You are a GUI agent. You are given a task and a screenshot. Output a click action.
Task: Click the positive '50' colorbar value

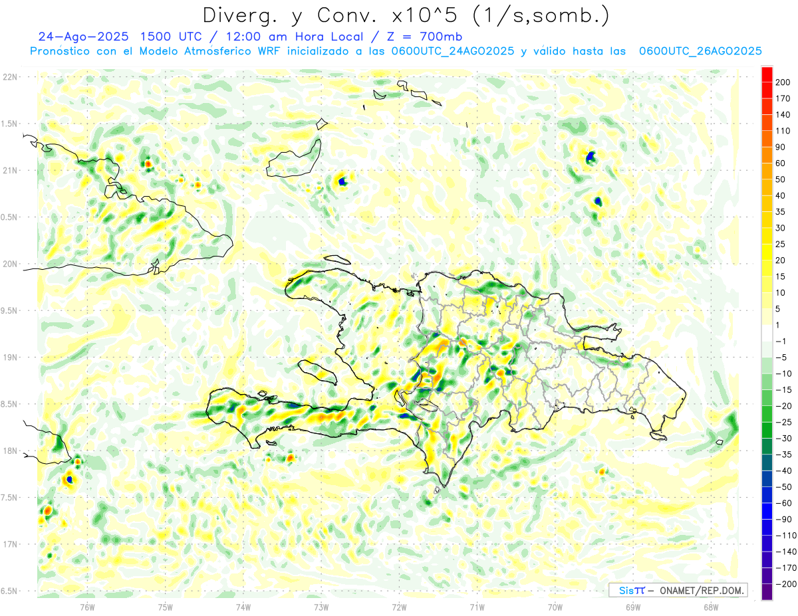(781, 179)
